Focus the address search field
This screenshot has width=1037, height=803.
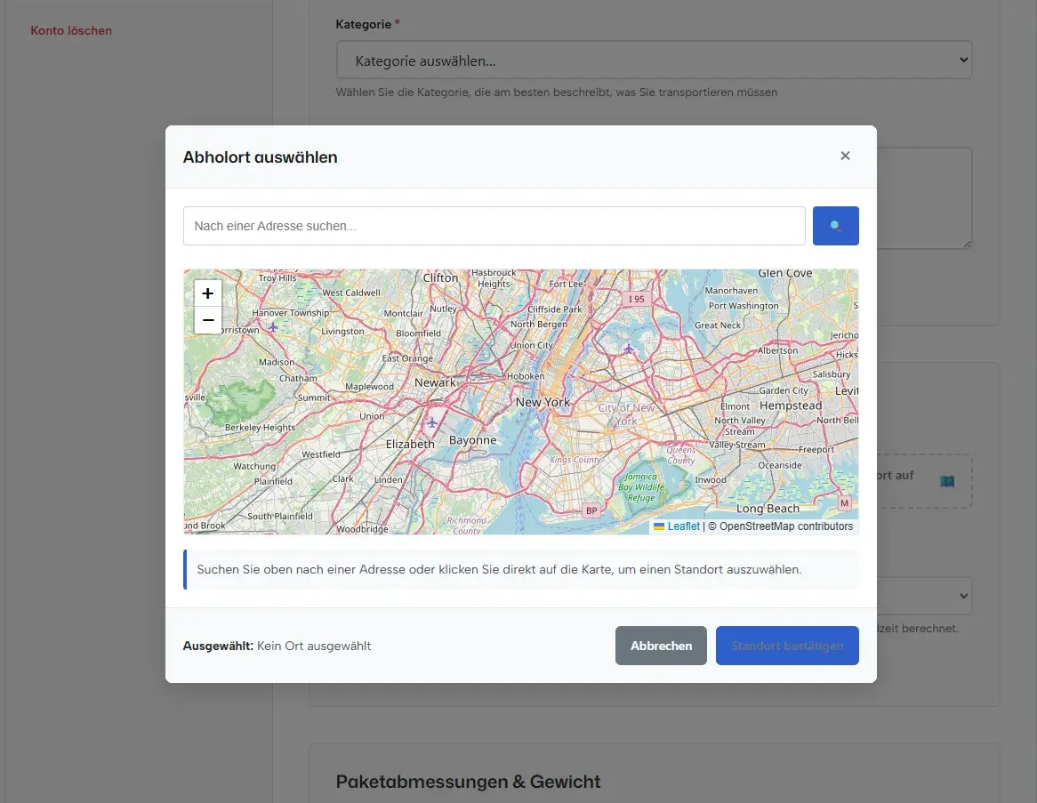click(494, 226)
